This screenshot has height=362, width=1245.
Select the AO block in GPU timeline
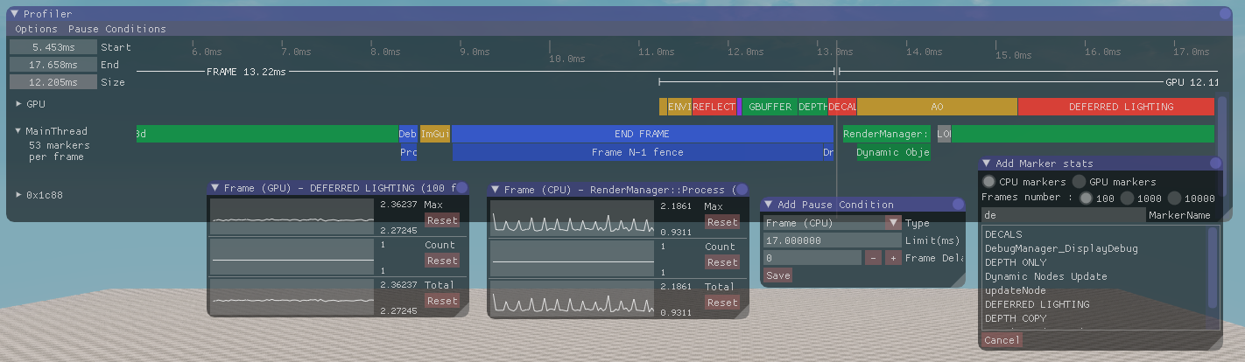pos(937,107)
